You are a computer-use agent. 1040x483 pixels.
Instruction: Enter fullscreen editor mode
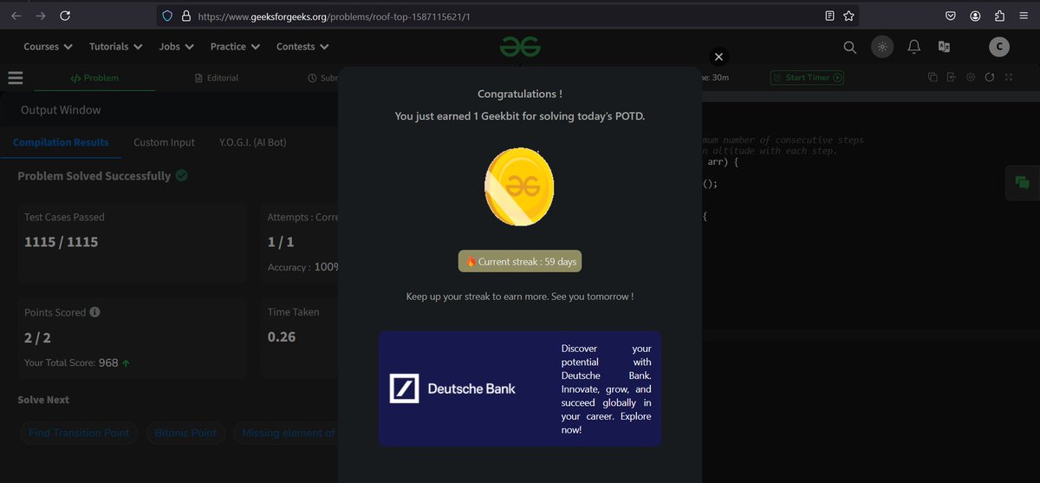(1009, 77)
